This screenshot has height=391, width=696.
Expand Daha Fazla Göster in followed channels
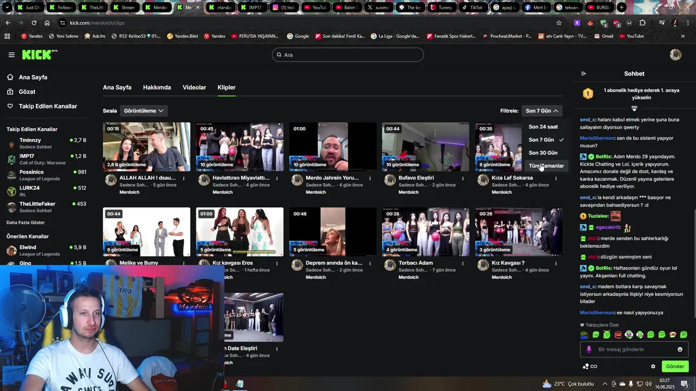[x=26, y=223]
